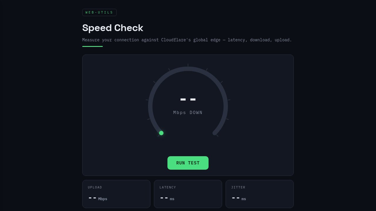Image resolution: width=376 pixels, height=211 pixels.
Task: Click the RUN TEST button
Action: 188,163
